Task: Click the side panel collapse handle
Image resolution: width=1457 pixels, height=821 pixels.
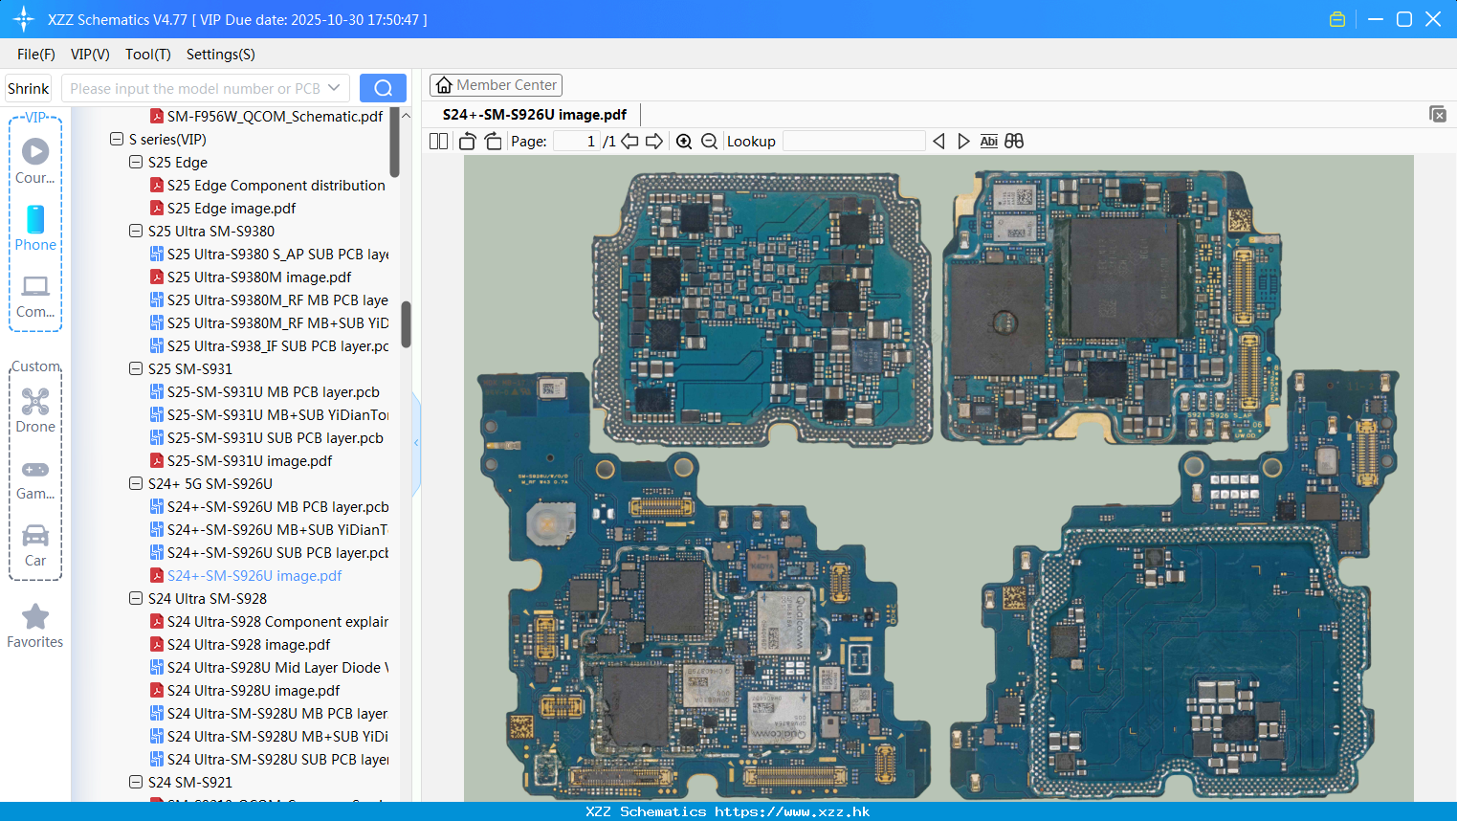Action: pyautogui.click(x=416, y=443)
